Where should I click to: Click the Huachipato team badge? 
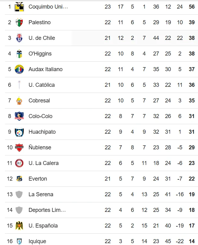coord(19,132)
